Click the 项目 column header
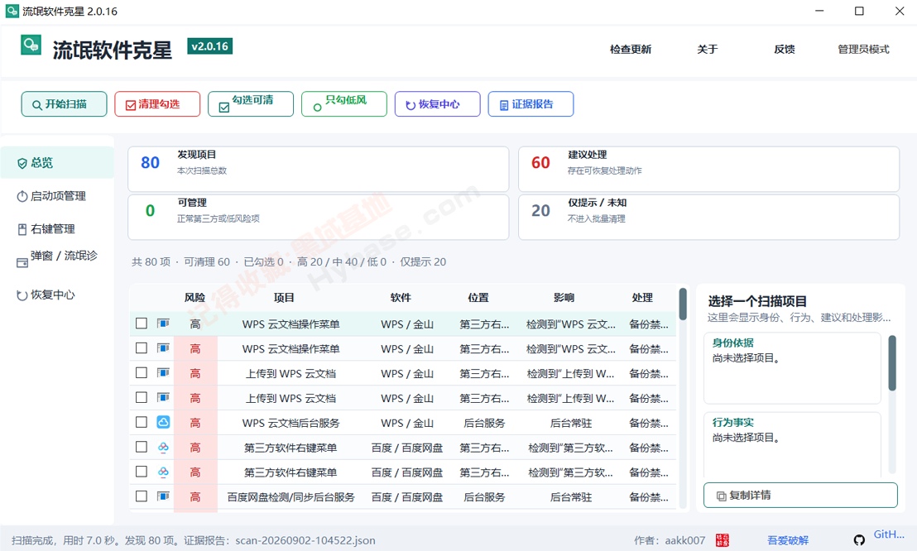Viewport: 917px width, 551px height. [284, 298]
